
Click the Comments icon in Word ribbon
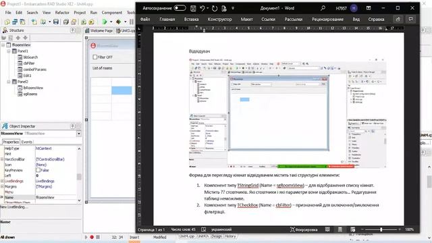[x=411, y=20]
